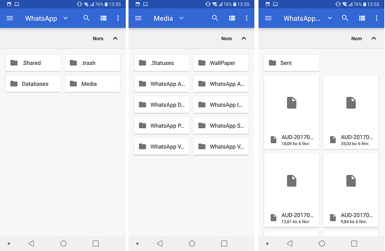Expand the WhatsApp... path dropdown in audio screen
385x251 pixels.
(x=330, y=18)
